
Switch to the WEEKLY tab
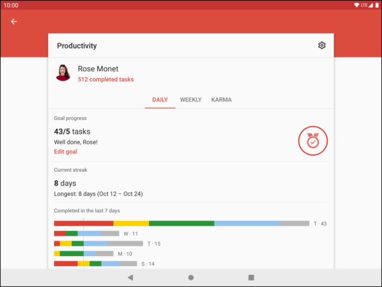point(191,100)
